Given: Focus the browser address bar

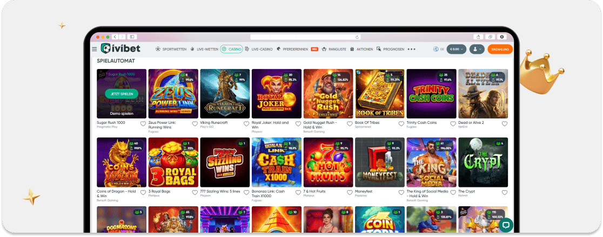Looking at the screenshot, I should tap(305, 37).
